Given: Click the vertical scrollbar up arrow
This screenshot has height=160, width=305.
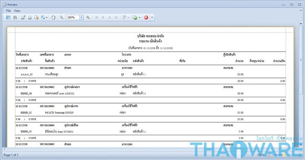Looking at the screenshot, I should 301,24.
